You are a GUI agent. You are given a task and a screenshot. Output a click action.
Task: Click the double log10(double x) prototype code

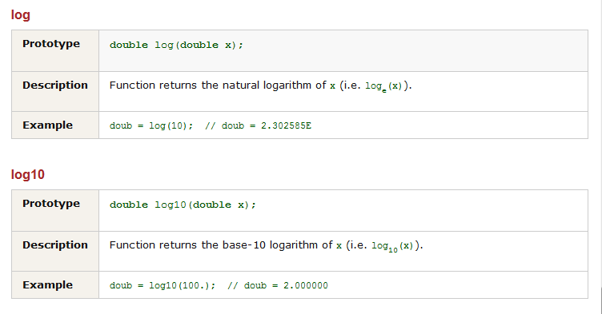pyautogui.click(x=183, y=205)
